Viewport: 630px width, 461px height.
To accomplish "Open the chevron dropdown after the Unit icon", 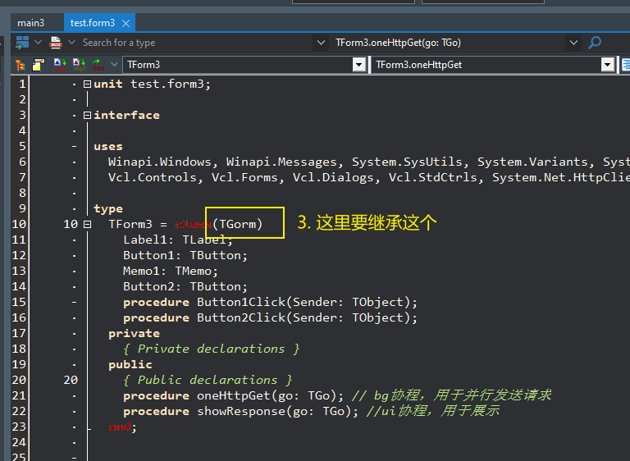I will (115, 64).
